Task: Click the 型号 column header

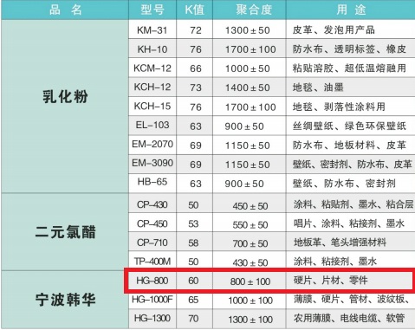Action: point(152,10)
